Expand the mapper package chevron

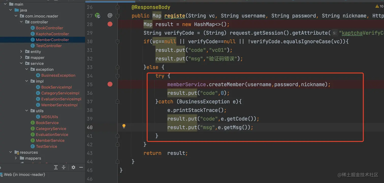[21, 57]
